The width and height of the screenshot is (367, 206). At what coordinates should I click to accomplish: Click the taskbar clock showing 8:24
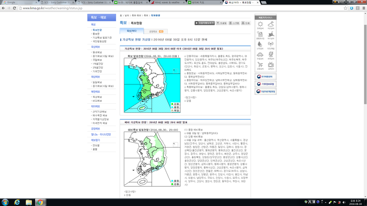pos(355,202)
